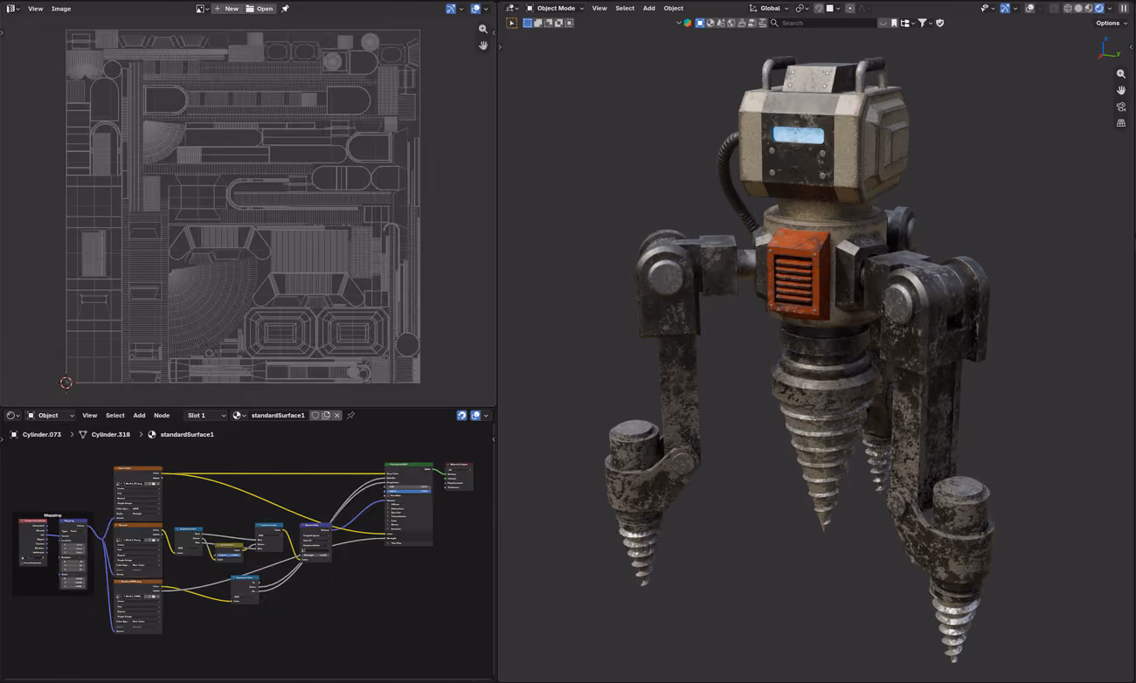Browse linked image dropdown
This screenshot has height=683, width=1136.
pyautogui.click(x=202, y=9)
